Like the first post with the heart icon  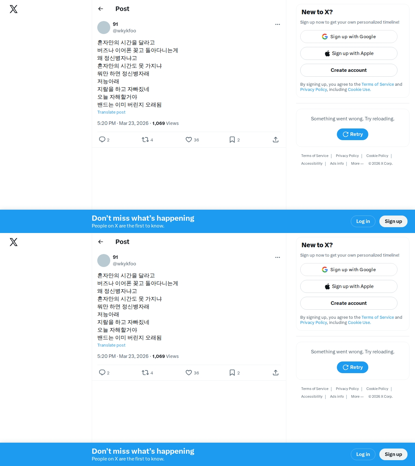pyautogui.click(x=189, y=139)
